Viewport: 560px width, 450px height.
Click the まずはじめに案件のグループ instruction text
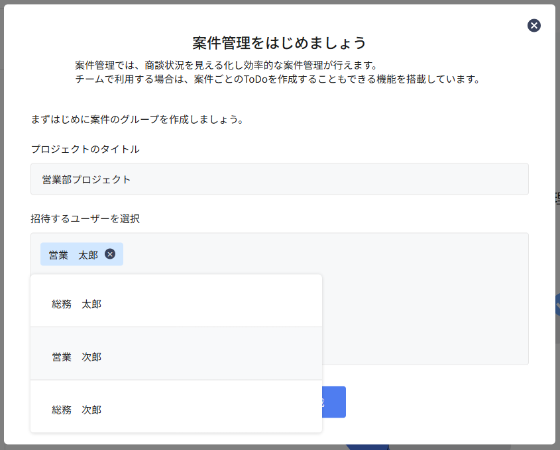(x=137, y=120)
